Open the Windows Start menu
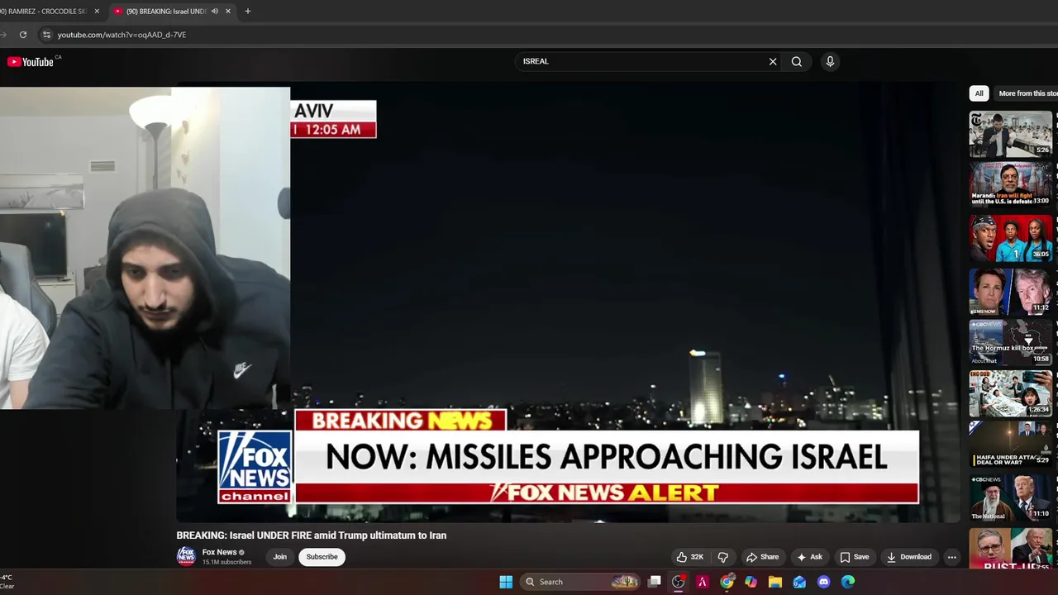Image resolution: width=1058 pixels, height=595 pixels. (x=506, y=582)
